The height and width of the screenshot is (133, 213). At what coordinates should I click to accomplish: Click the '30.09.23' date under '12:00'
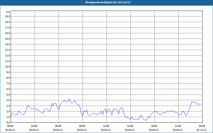(106, 130)
